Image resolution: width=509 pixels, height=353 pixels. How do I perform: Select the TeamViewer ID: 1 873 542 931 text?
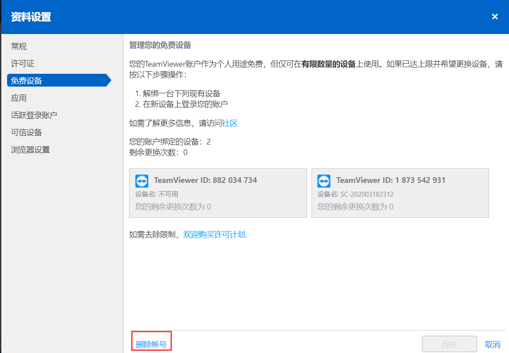(391, 180)
